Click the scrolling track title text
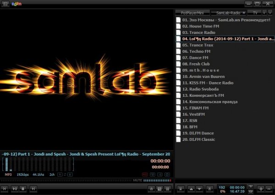275x195 pixels. click(x=86, y=154)
